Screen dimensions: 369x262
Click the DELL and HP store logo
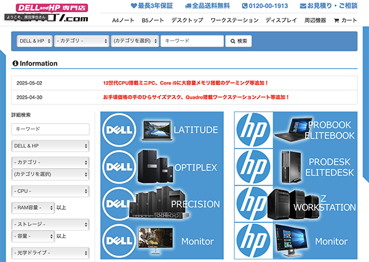tap(52, 13)
